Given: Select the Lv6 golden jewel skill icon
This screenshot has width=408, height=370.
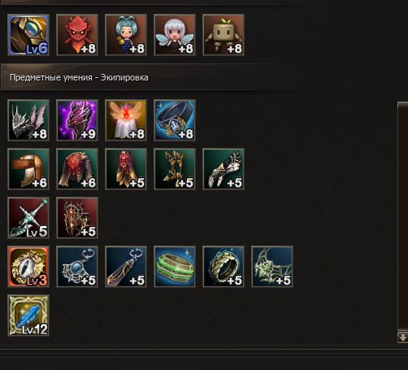Looking at the screenshot, I should coord(28,35).
